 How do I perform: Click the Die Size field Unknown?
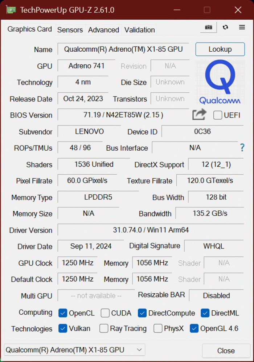coord(170,82)
